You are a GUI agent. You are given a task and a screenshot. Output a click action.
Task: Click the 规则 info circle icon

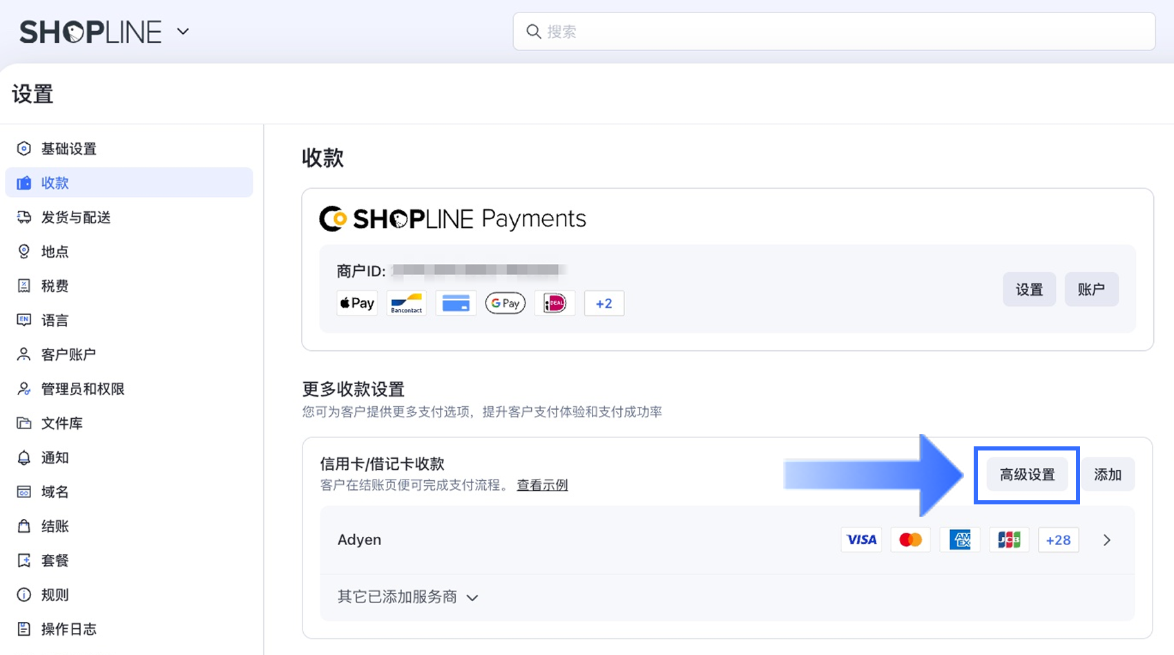pos(24,595)
